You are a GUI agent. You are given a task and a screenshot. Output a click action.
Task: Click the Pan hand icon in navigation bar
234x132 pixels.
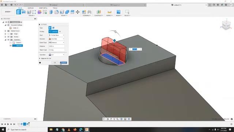(111, 119)
